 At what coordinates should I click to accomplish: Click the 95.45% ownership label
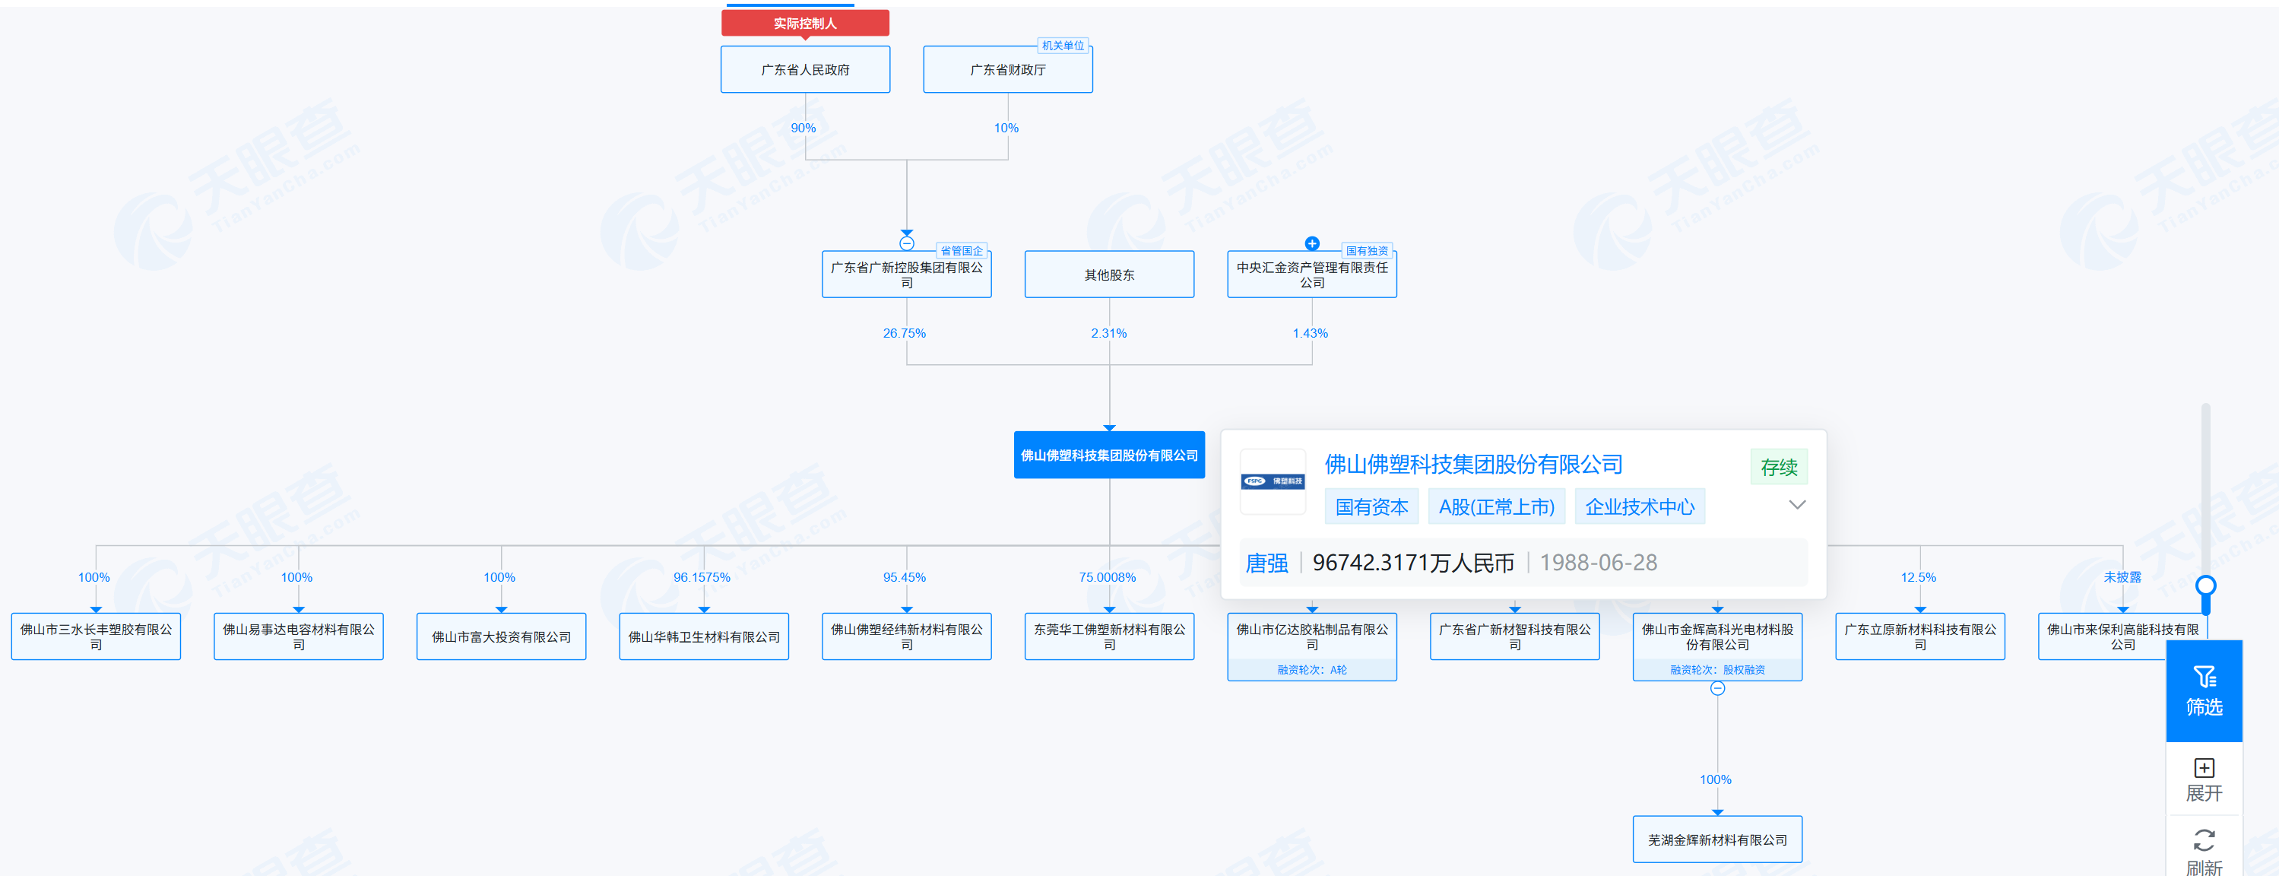[x=904, y=578]
